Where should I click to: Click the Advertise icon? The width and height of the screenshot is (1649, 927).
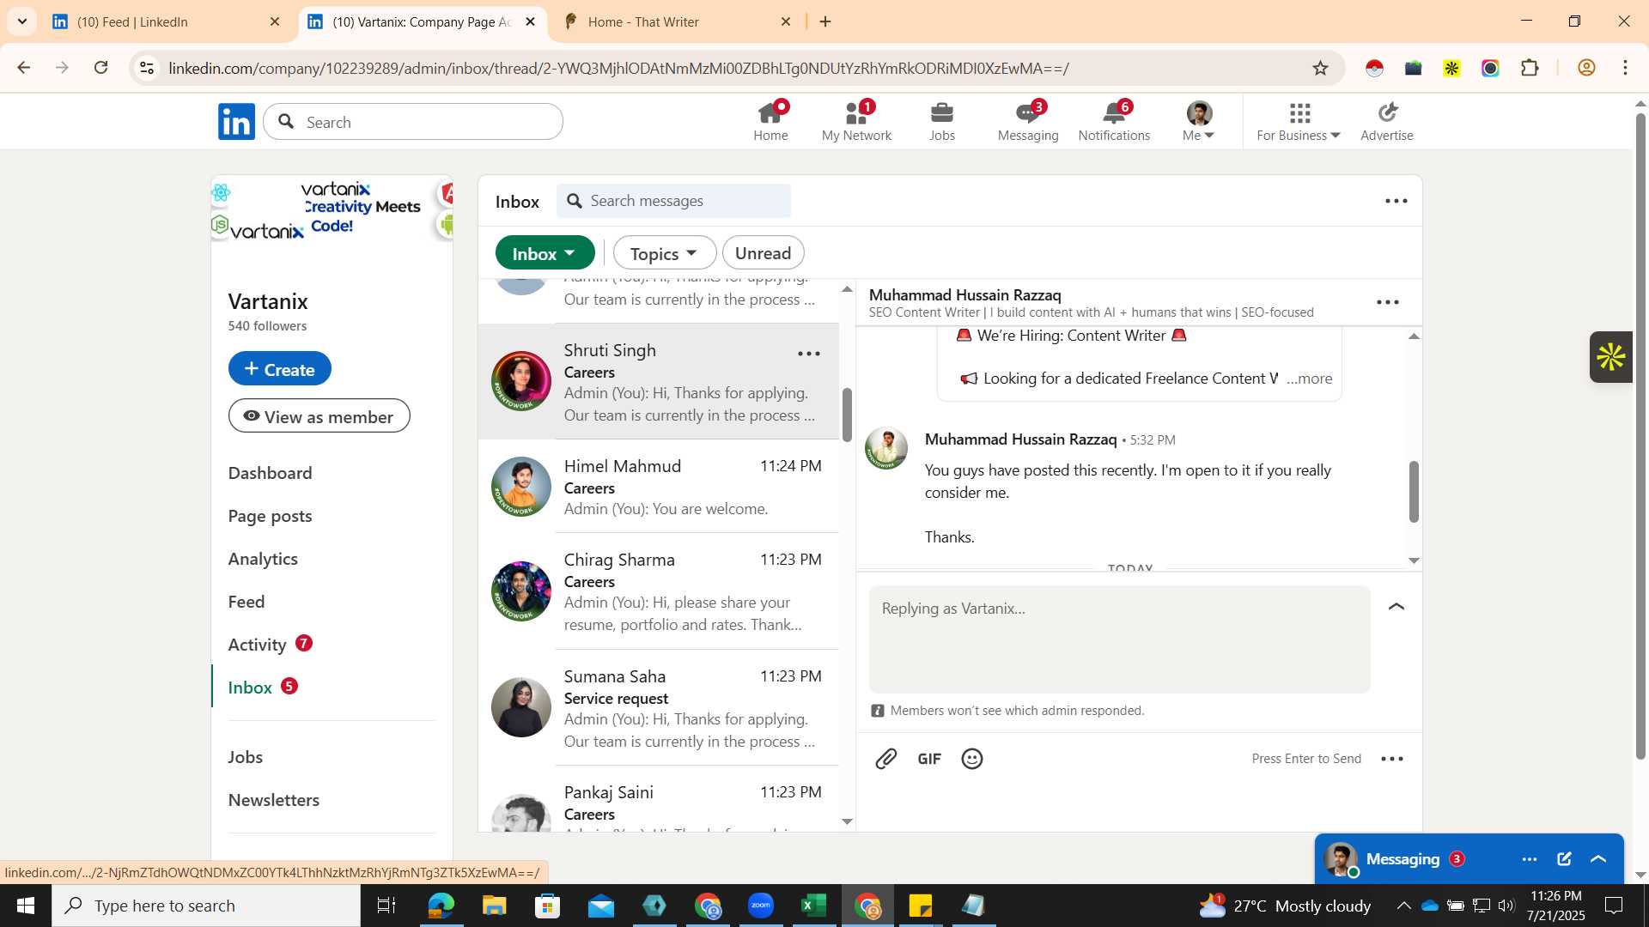(1386, 121)
